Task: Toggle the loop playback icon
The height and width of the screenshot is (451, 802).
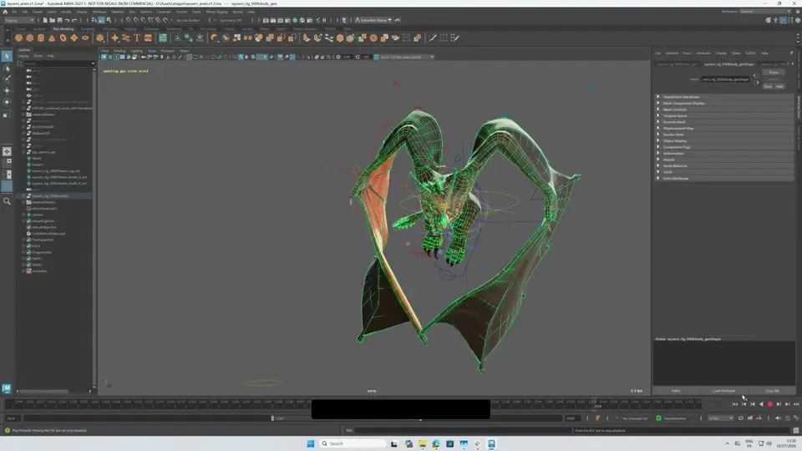Action: point(741,418)
